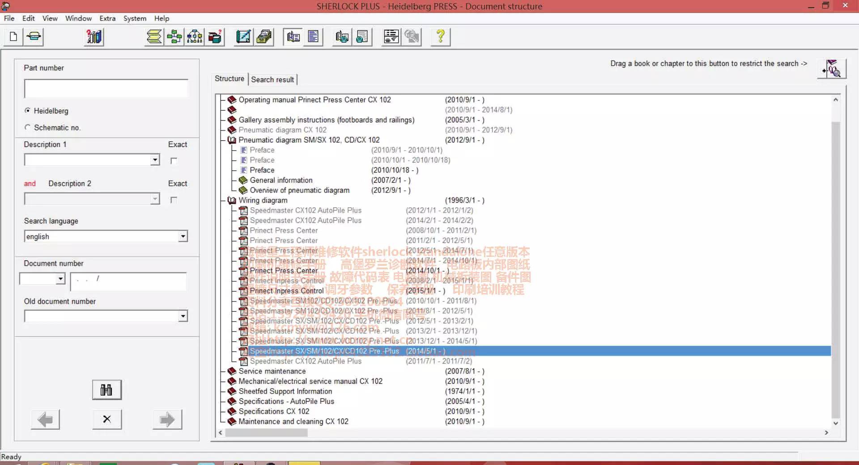Open the Old document number dropdown
The image size is (859, 465).
183,316
